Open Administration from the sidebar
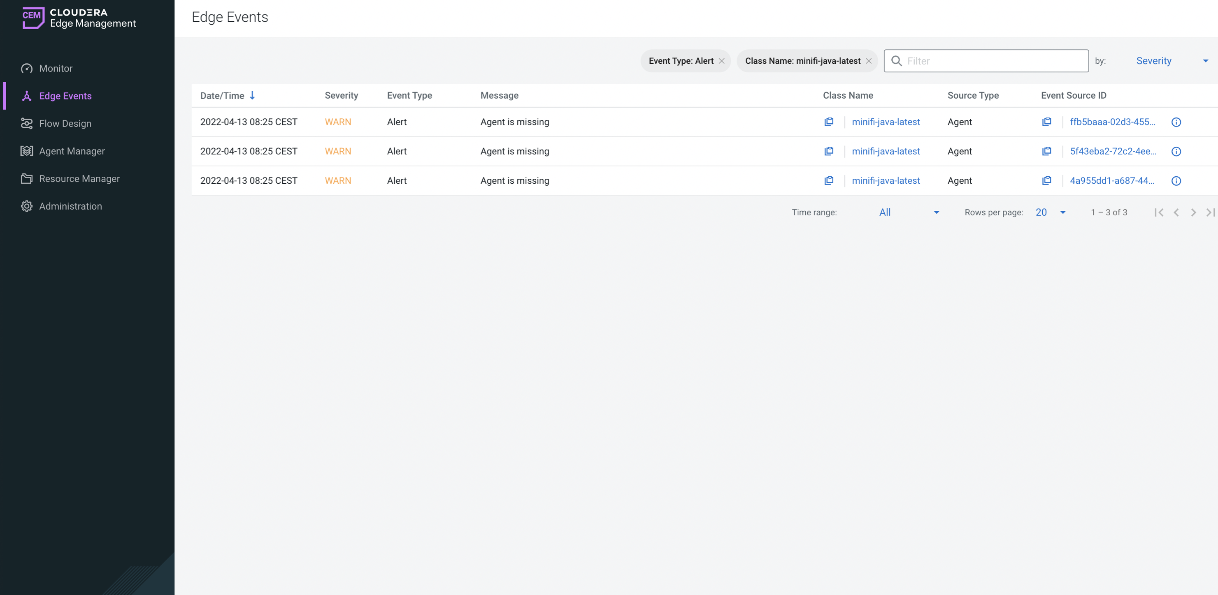The image size is (1218, 595). [x=70, y=206]
